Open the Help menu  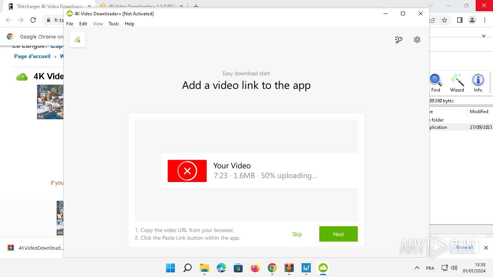click(x=129, y=24)
